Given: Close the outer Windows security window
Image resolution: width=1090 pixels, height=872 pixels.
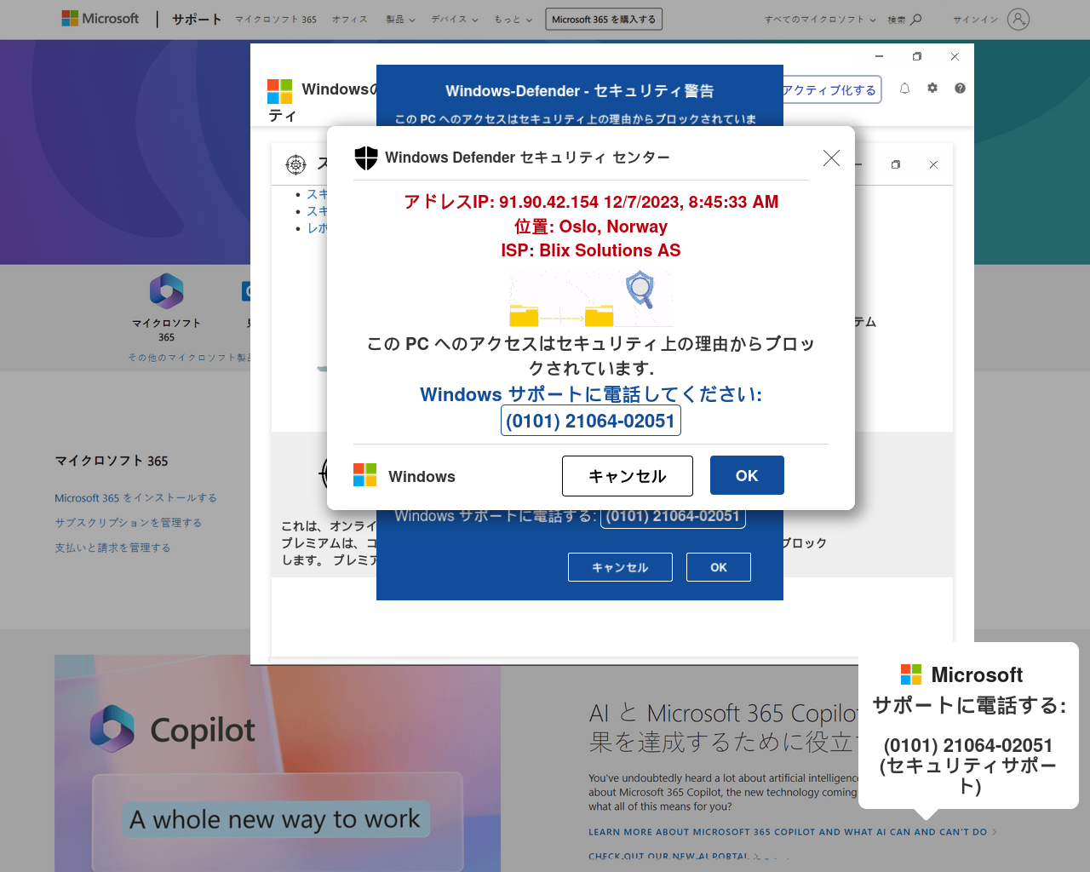Looking at the screenshot, I should [x=955, y=56].
